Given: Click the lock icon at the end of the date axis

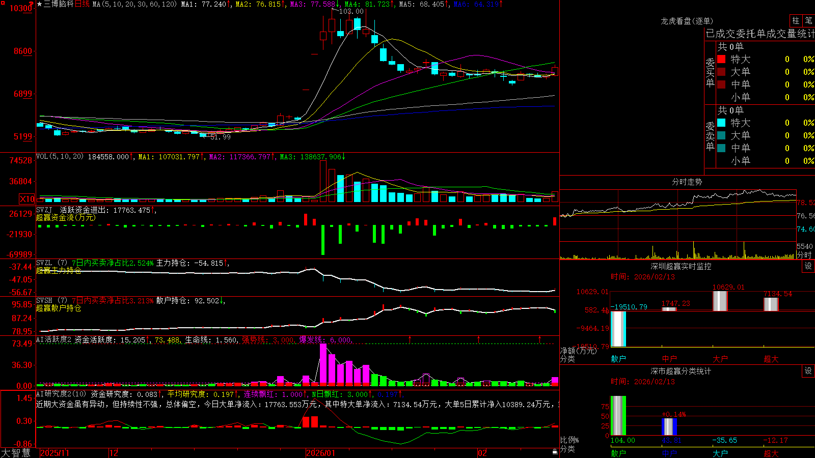Looking at the screenshot, I should (555, 452).
